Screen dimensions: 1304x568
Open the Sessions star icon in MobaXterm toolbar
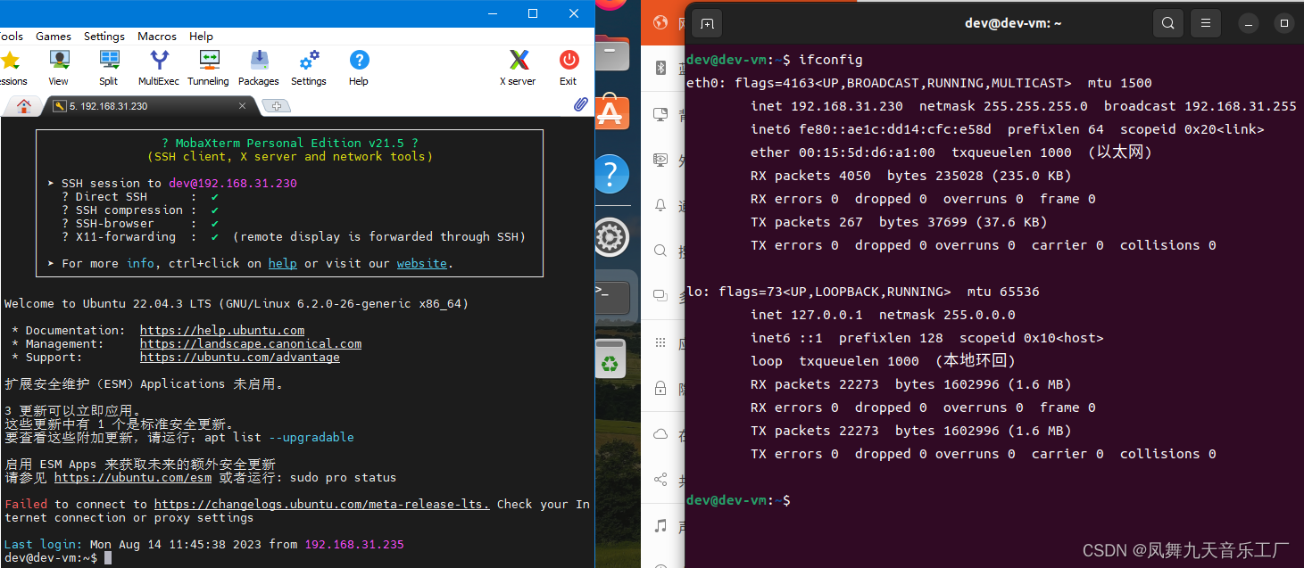10,61
